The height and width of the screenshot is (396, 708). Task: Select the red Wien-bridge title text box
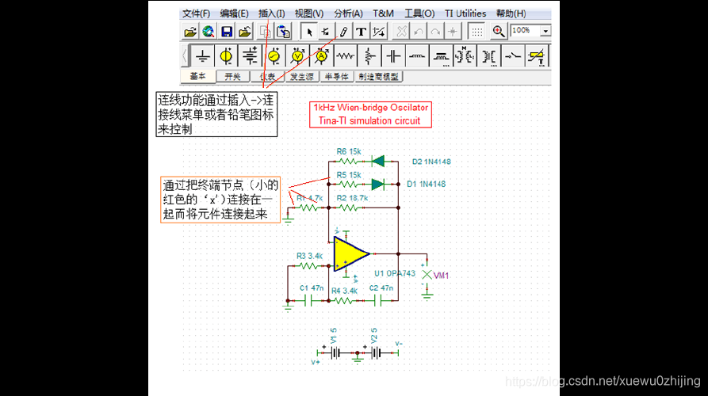tap(370, 114)
